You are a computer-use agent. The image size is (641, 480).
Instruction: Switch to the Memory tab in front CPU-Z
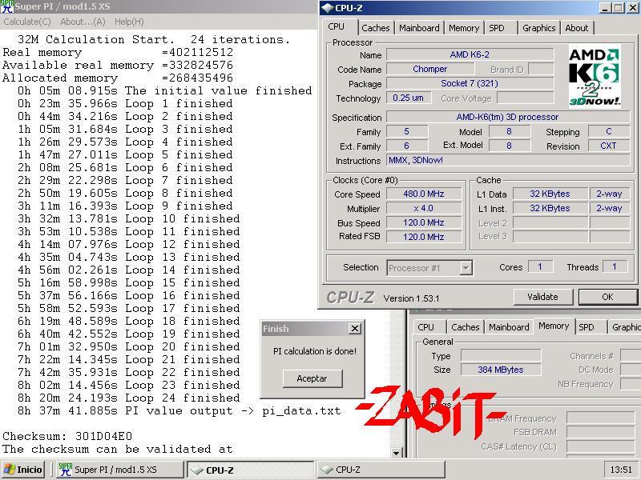(464, 28)
